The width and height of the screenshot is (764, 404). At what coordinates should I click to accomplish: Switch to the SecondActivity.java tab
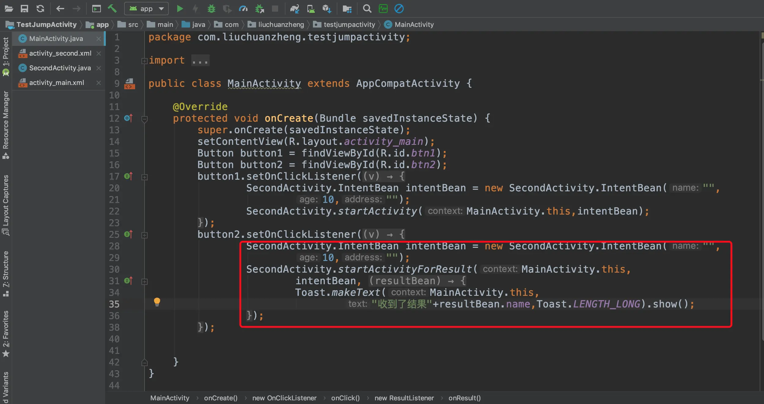click(60, 68)
